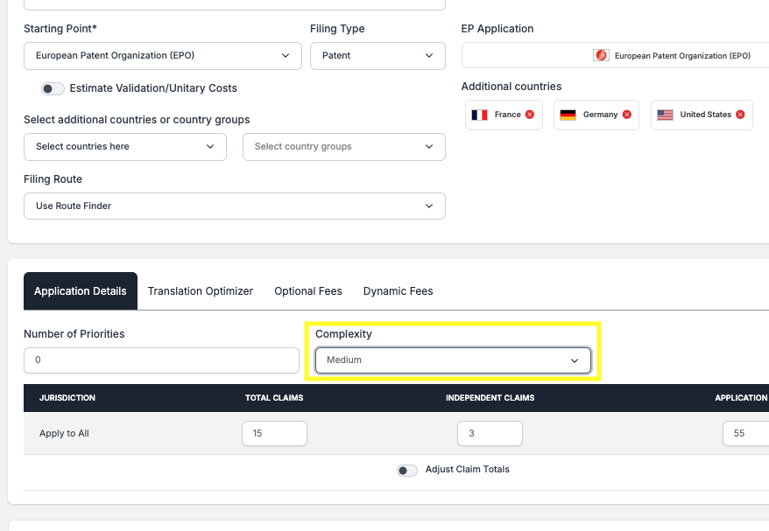Click the Germany flag icon
Image resolution: width=769 pixels, height=531 pixels.
(x=568, y=115)
